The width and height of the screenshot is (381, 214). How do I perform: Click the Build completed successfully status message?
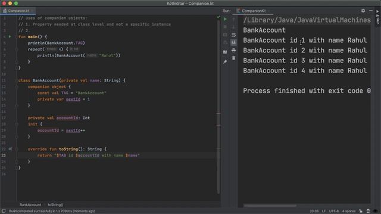pyautogui.click(x=52, y=211)
